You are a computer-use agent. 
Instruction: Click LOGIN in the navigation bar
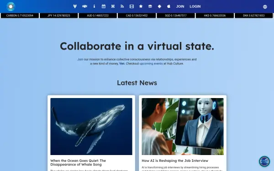(195, 6)
